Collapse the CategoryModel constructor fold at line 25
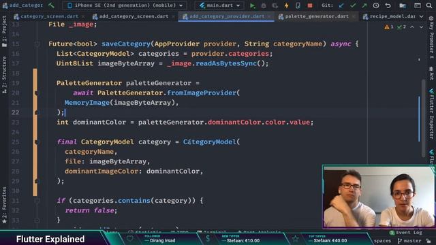 pyautogui.click(x=36, y=142)
